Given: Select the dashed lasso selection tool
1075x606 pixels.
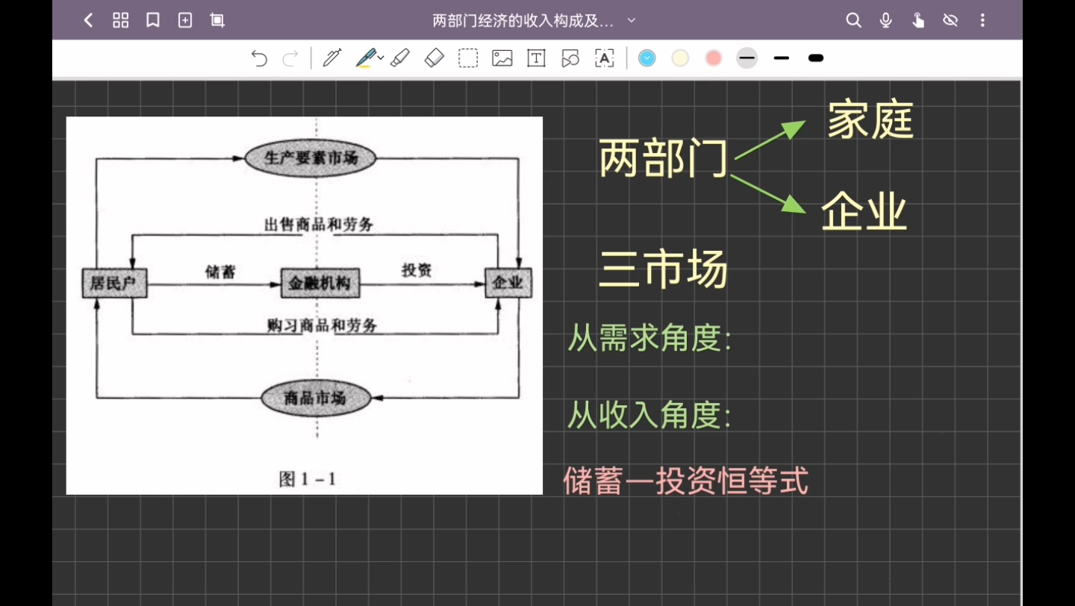Looking at the screenshot, I should 468,58.
